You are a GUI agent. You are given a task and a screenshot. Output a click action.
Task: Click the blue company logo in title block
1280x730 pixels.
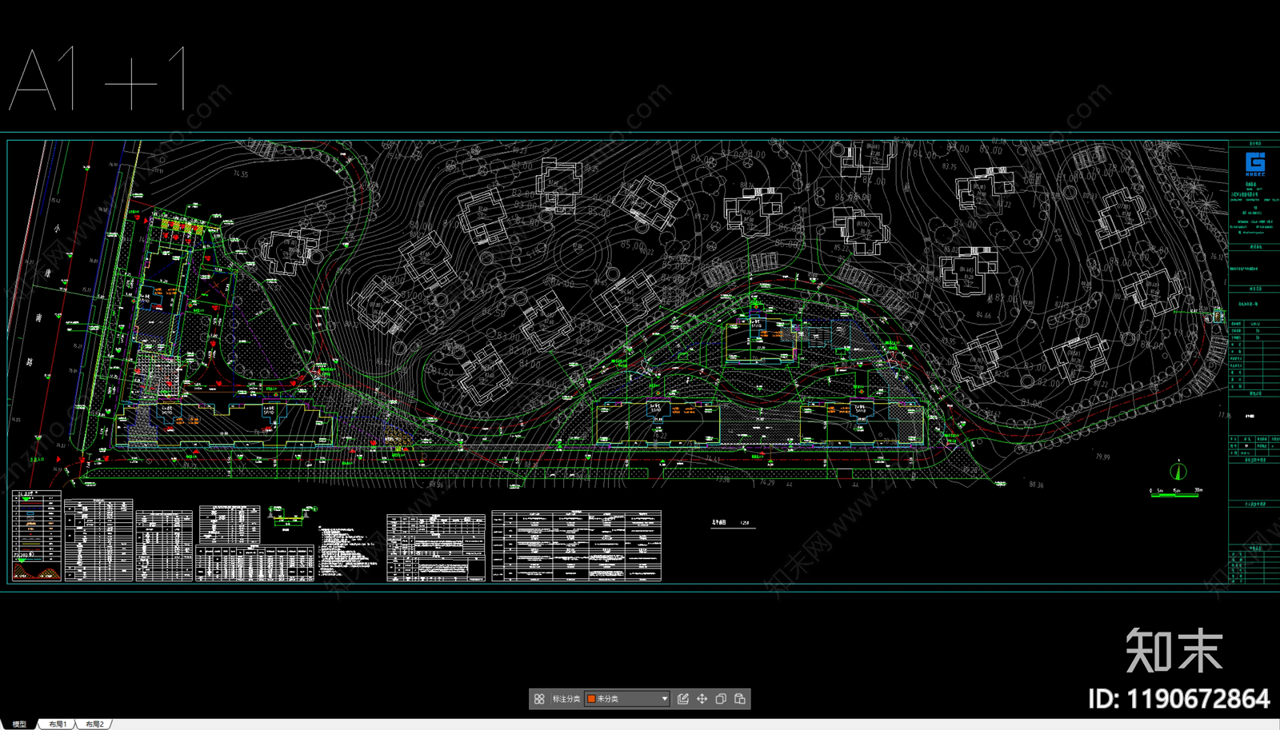tap(1255, 163)
